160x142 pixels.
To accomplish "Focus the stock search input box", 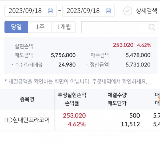I will [x=115, y=27].
